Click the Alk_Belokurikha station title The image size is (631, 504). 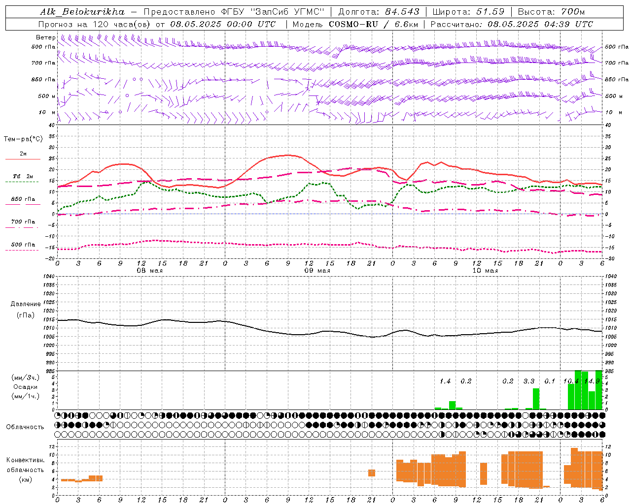(83, 12)
